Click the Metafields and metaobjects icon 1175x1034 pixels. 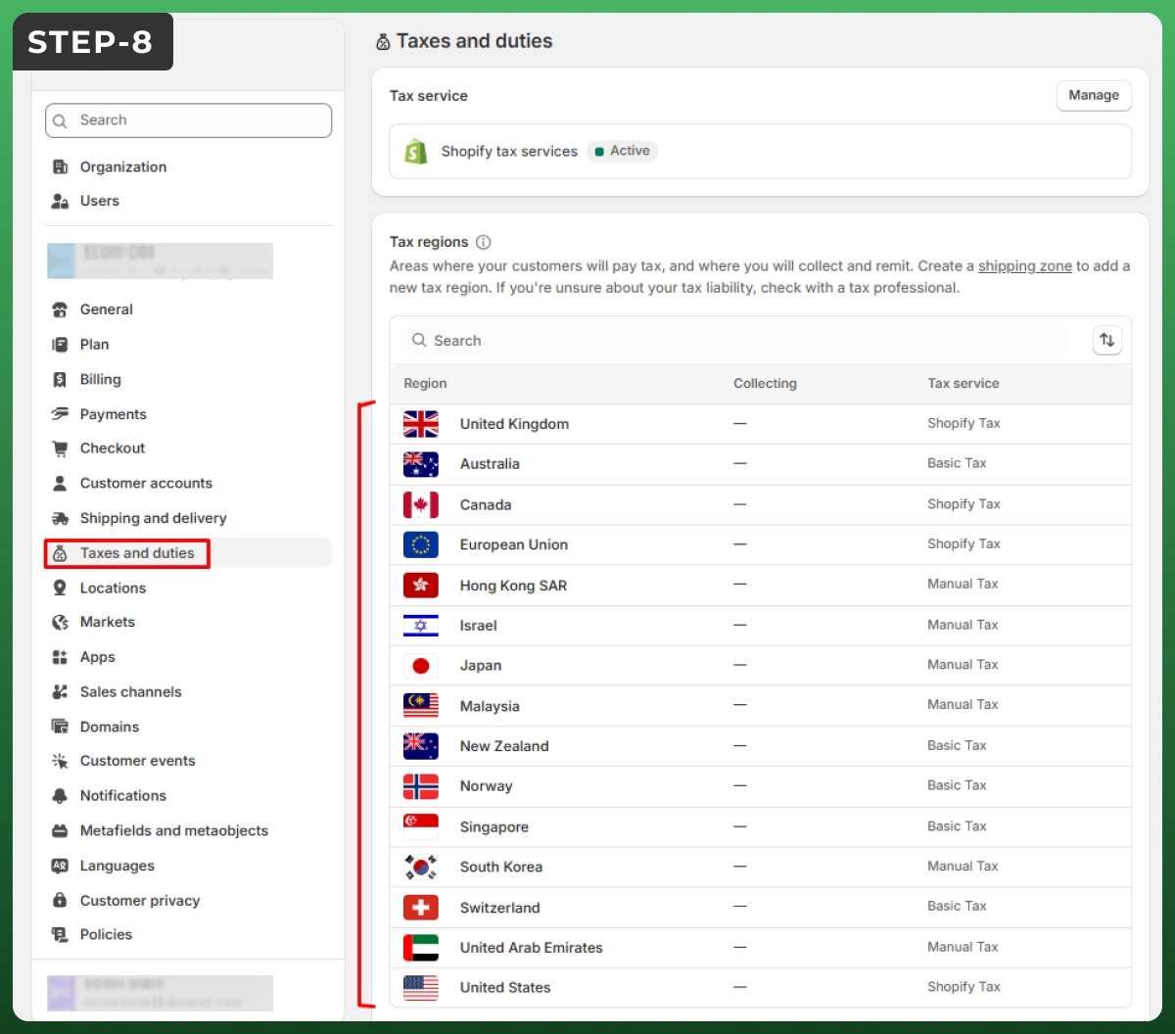[x=60, y=831]
